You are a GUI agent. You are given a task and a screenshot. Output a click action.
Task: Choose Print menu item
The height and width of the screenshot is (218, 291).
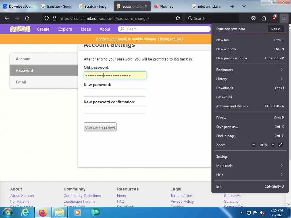tap(250, 118)
